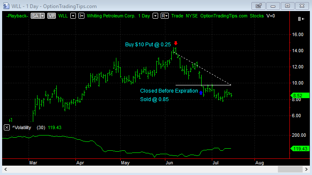Maximize the WLL chart window
Viewport: 312px width, 175px height.
(288, 6)
